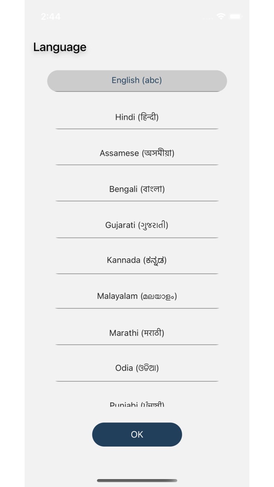Tap the partially visible Punjabi option
Screen dimensions: 274x487
137,404
